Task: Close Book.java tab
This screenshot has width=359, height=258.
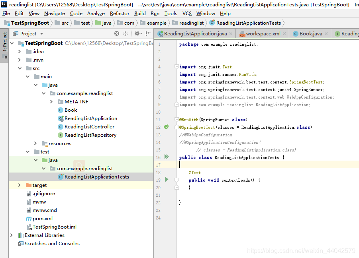Action: coord(326,34)
